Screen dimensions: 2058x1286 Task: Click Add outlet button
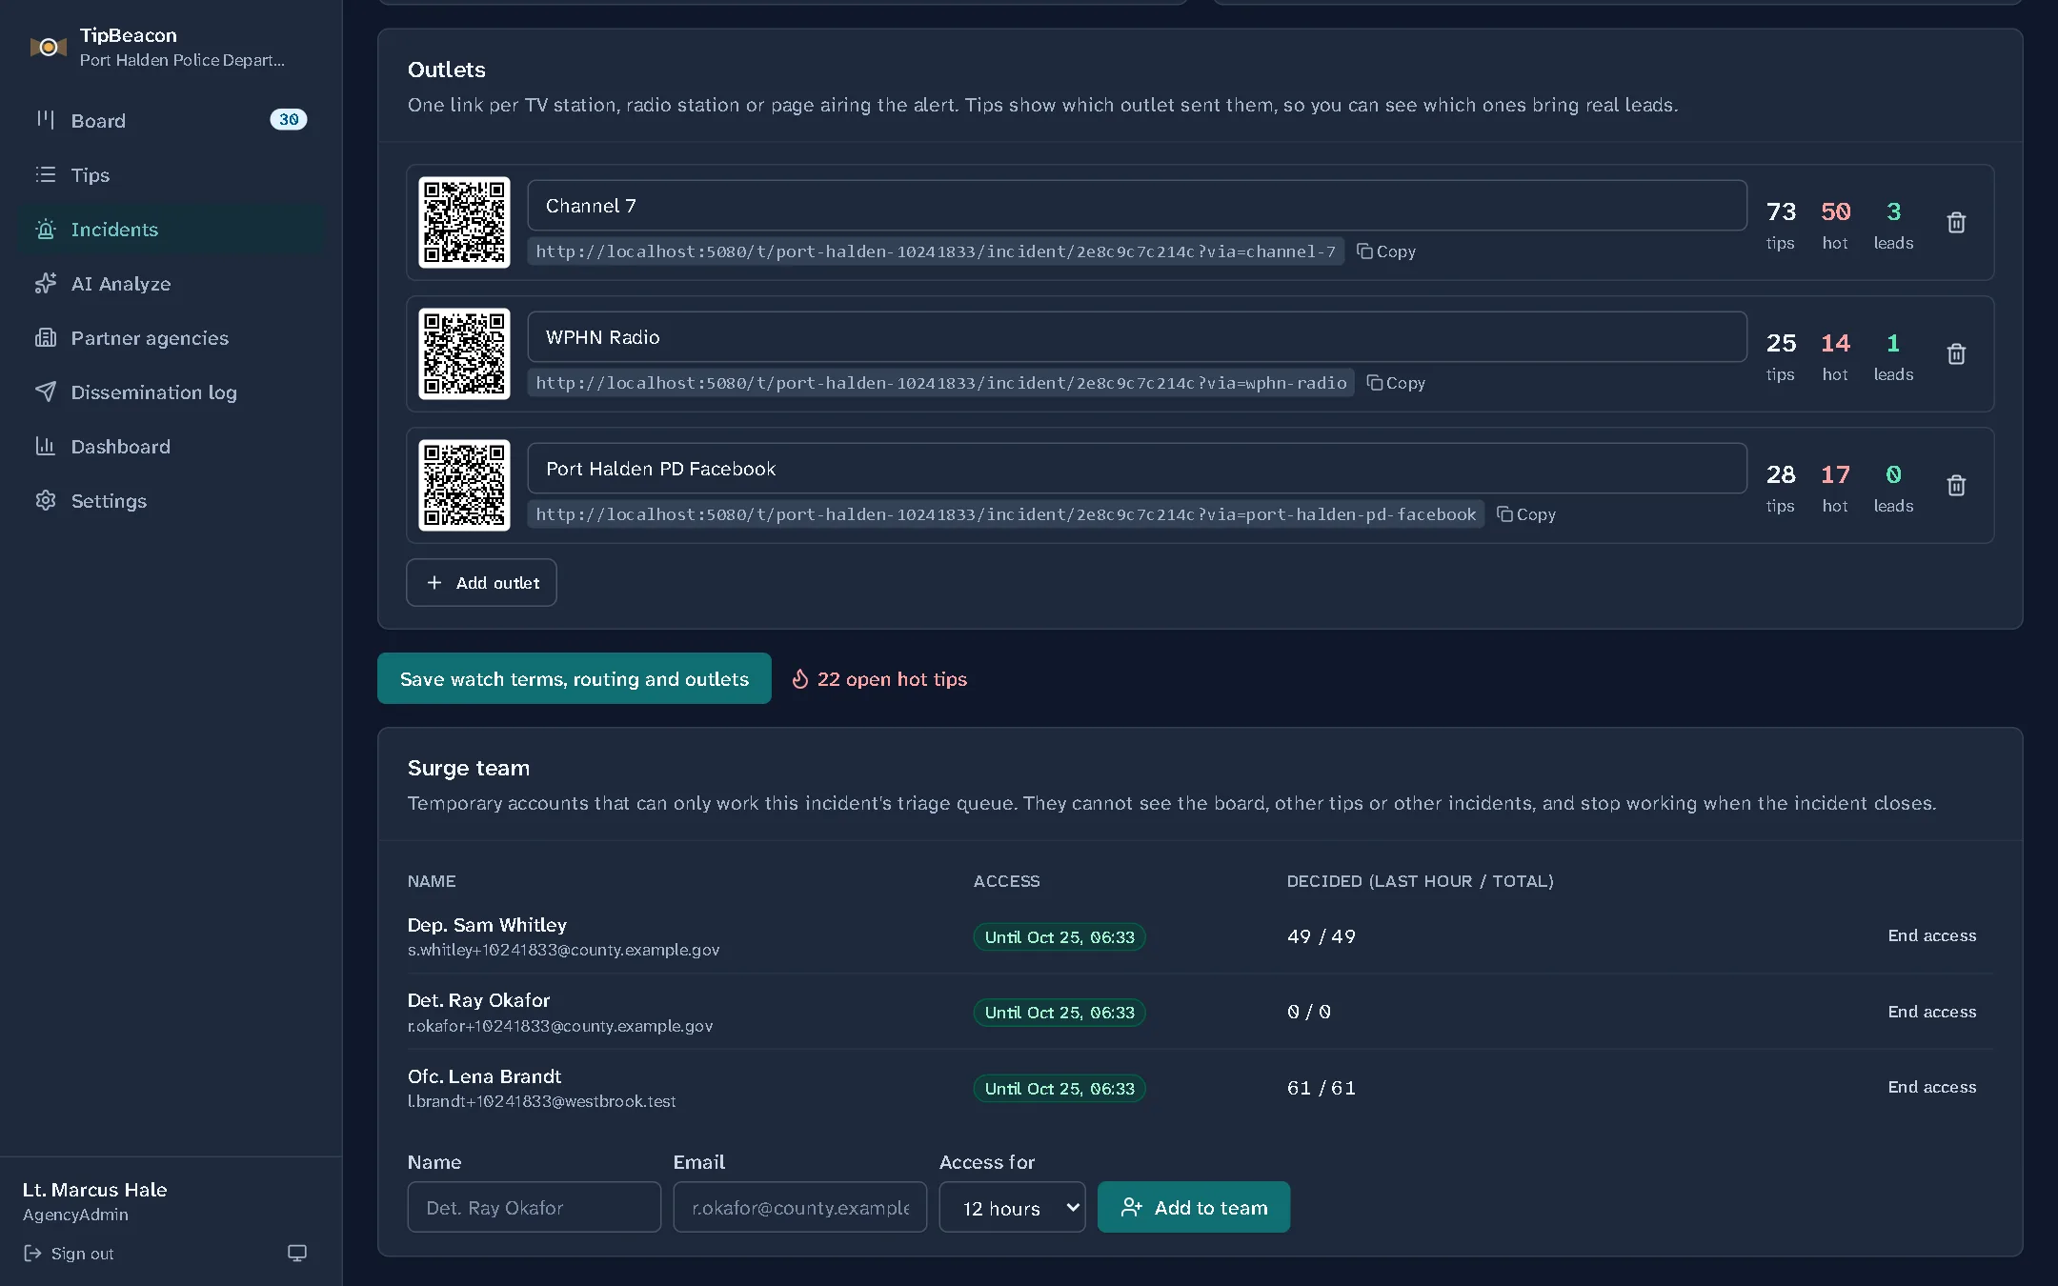click(x=481, y=582)
